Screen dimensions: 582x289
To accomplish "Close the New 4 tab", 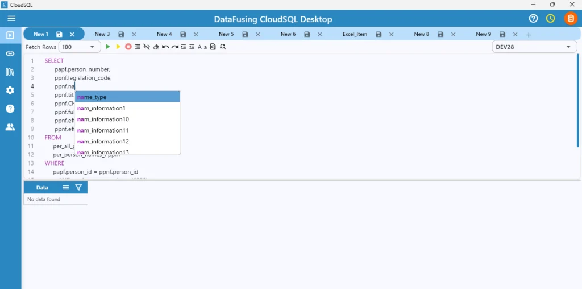I will tap(196, 34).
